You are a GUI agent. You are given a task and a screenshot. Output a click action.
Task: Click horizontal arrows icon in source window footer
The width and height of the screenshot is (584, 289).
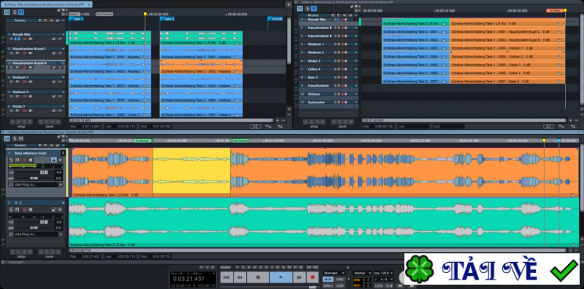coord(268,126)
